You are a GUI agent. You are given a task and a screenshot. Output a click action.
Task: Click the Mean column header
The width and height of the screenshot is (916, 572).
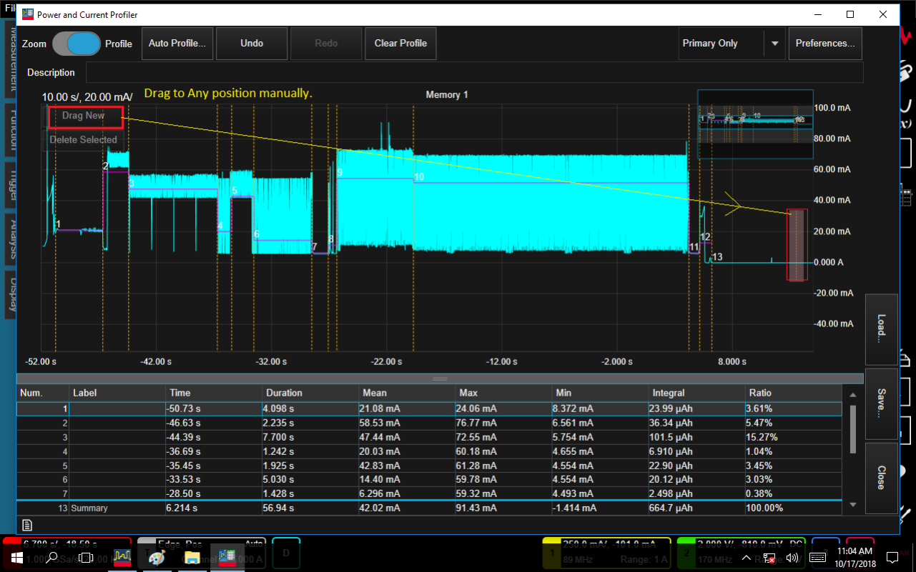click(407, 393)
